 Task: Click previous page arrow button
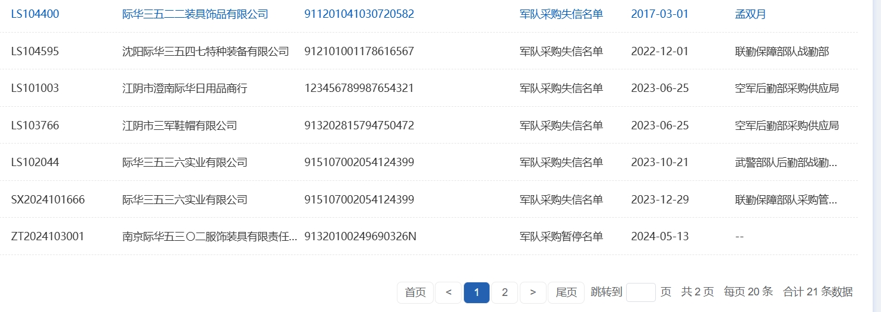pyautogui.click(x=449, y=292)
